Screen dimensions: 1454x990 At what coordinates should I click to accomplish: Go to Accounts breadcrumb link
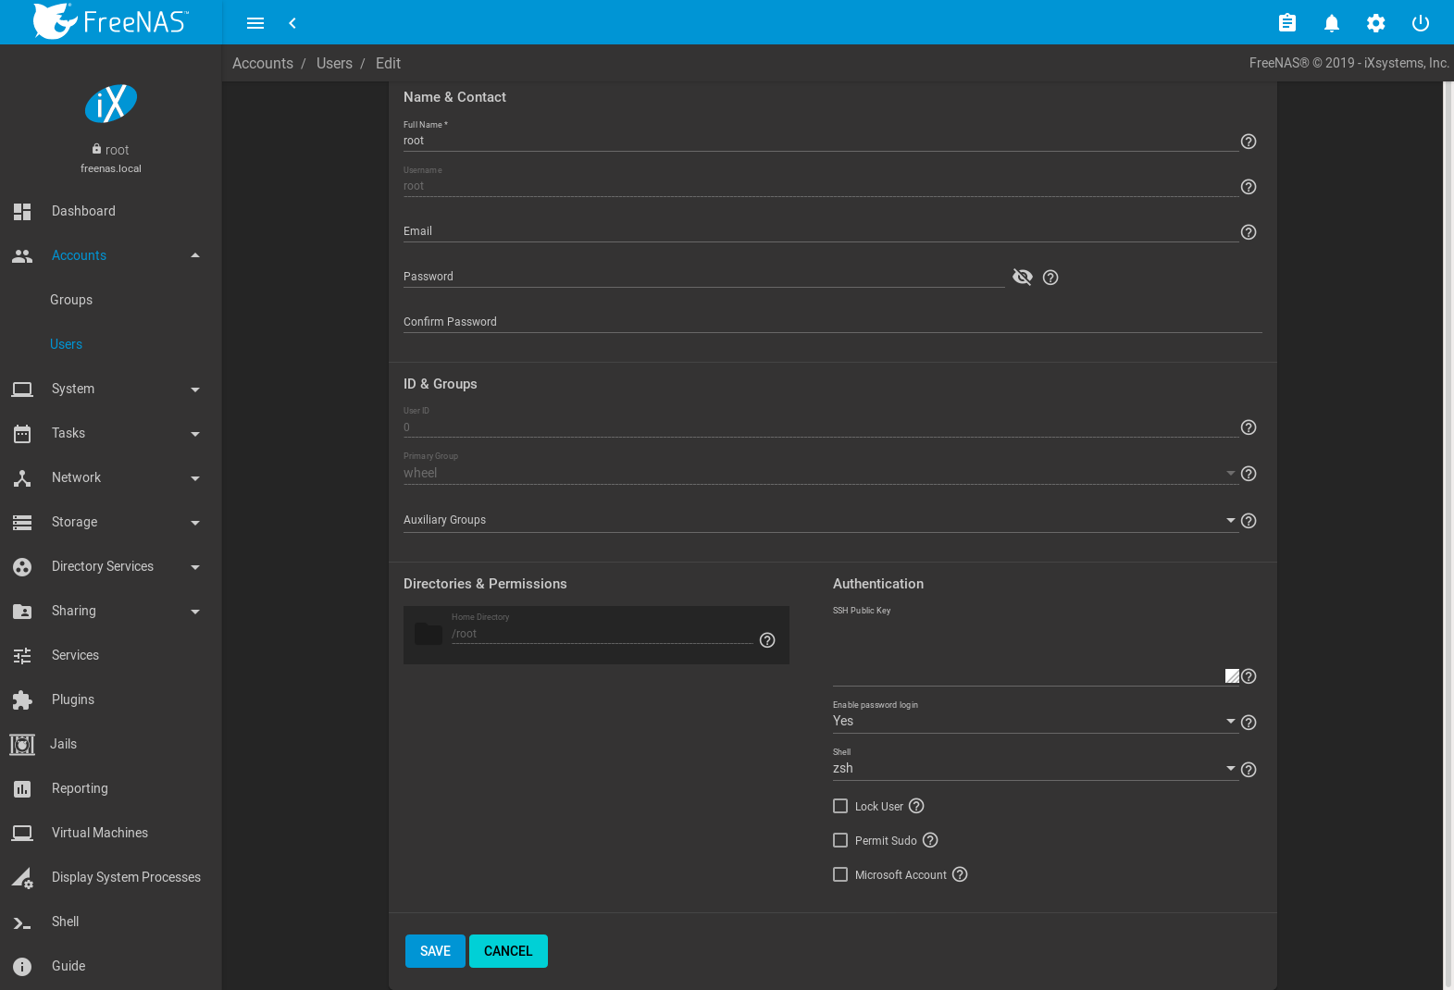(263, 63)
